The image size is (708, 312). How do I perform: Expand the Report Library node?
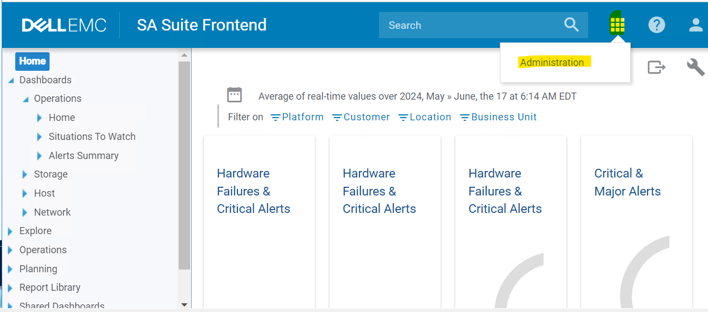coord(10,287)
